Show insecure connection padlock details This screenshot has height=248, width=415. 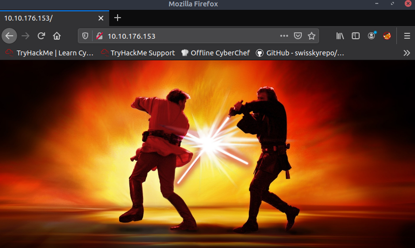point(99,36)
